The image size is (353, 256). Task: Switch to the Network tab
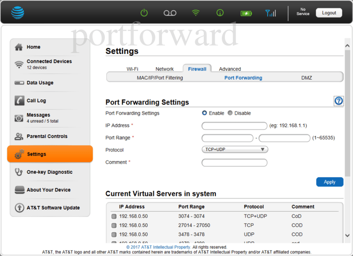164,69
